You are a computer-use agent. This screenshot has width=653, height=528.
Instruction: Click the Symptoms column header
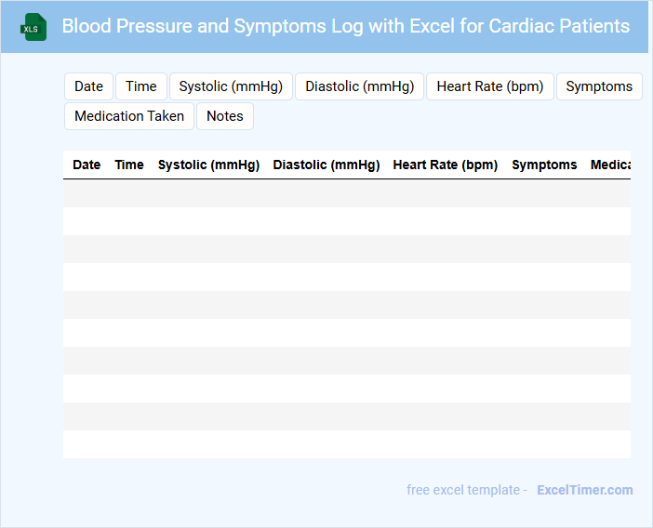coord(544,165)
